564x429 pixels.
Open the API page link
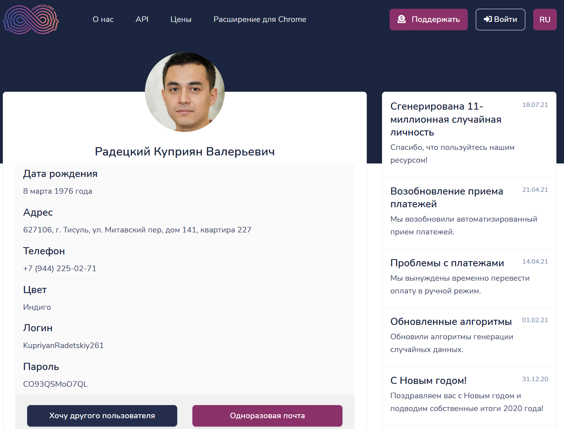(x=142, y=19)
